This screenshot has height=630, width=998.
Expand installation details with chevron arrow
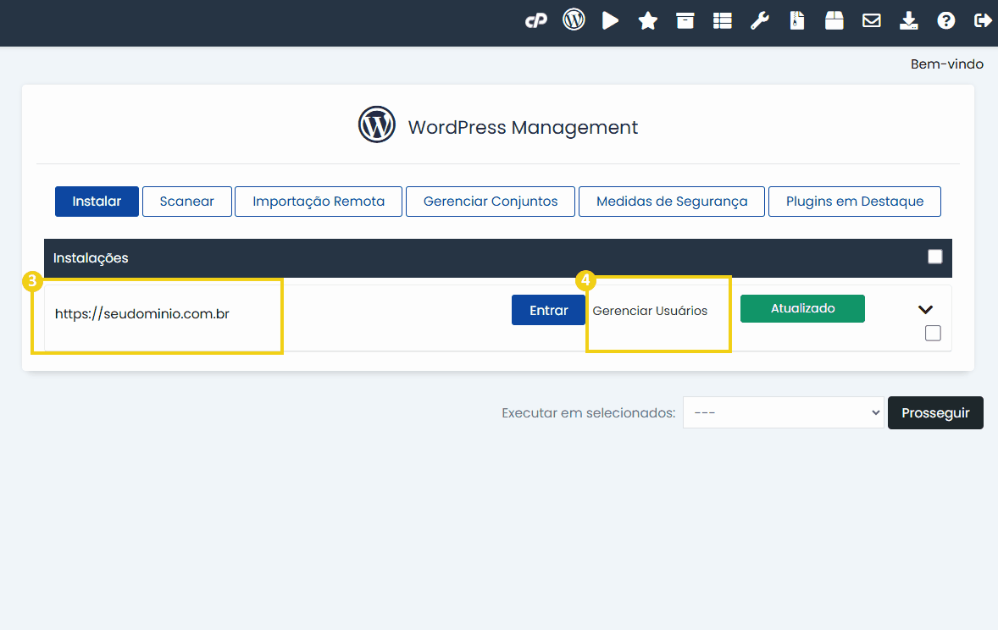pyautogui.click(x=925, y=310)
